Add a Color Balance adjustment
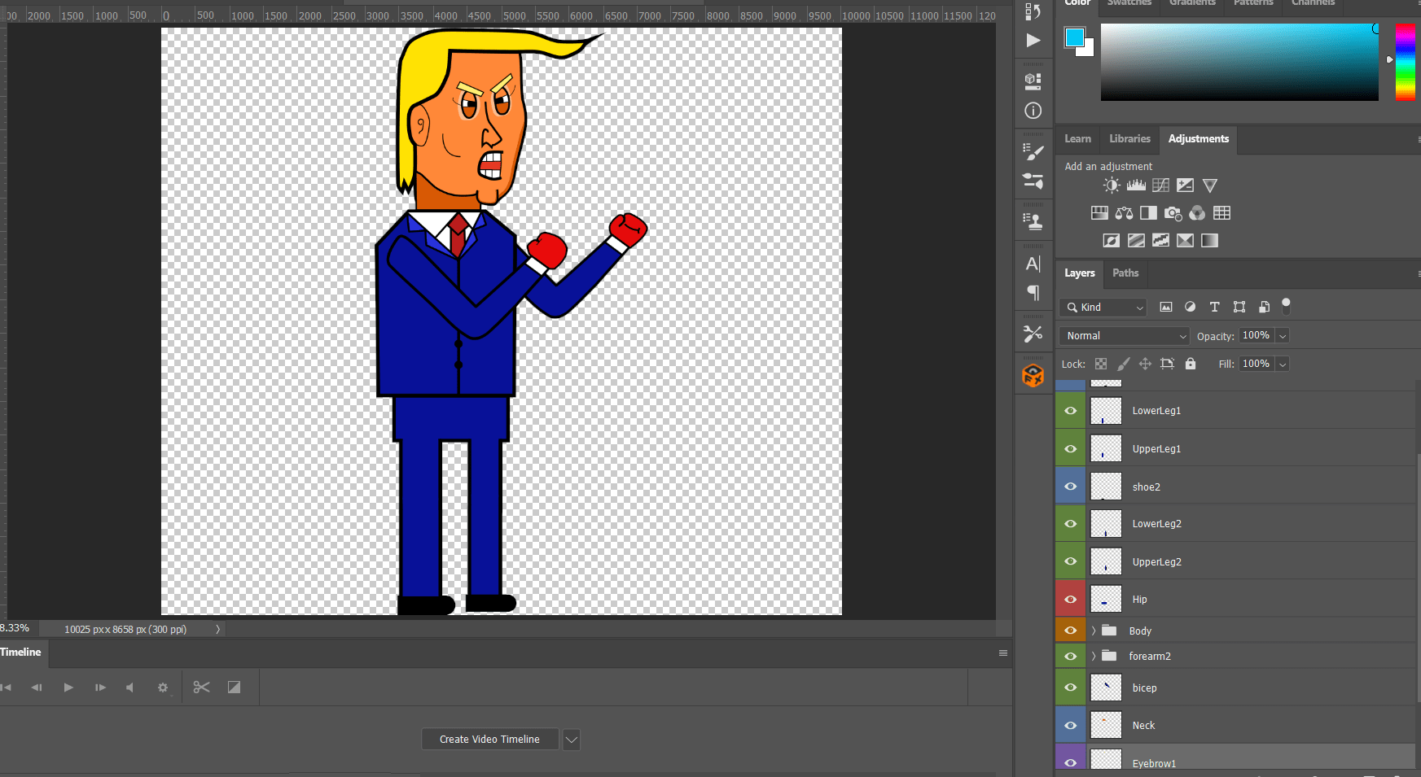This screenshot has height=777, width=1421. (x=1124, y=213)
